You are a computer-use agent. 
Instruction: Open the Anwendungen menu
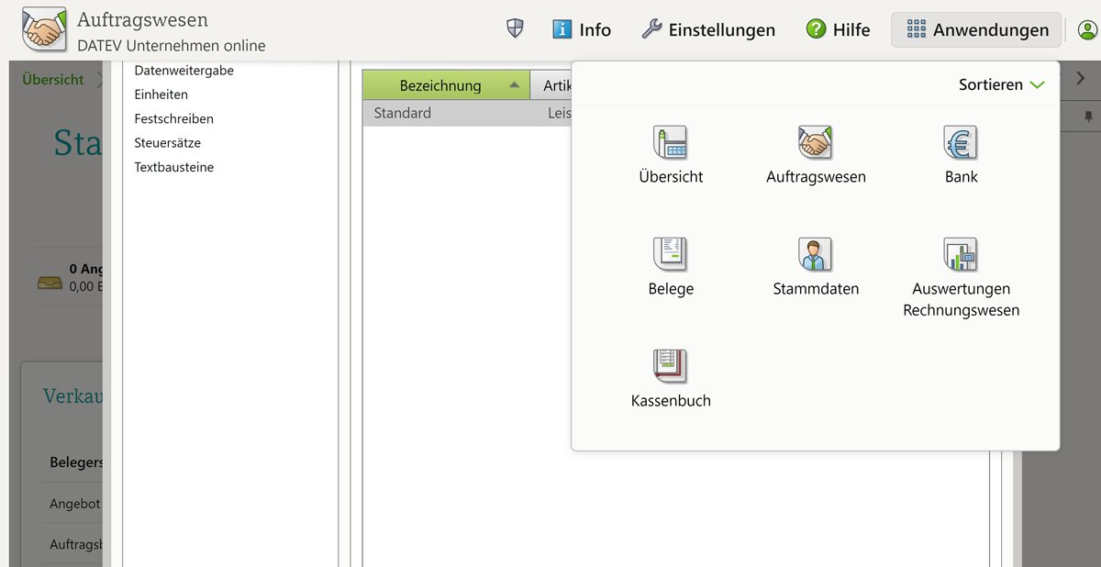click(975, 29)
